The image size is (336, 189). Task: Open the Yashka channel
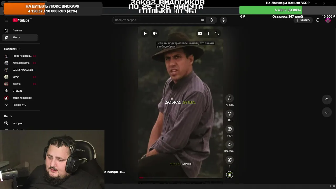[x=20, y=84]
